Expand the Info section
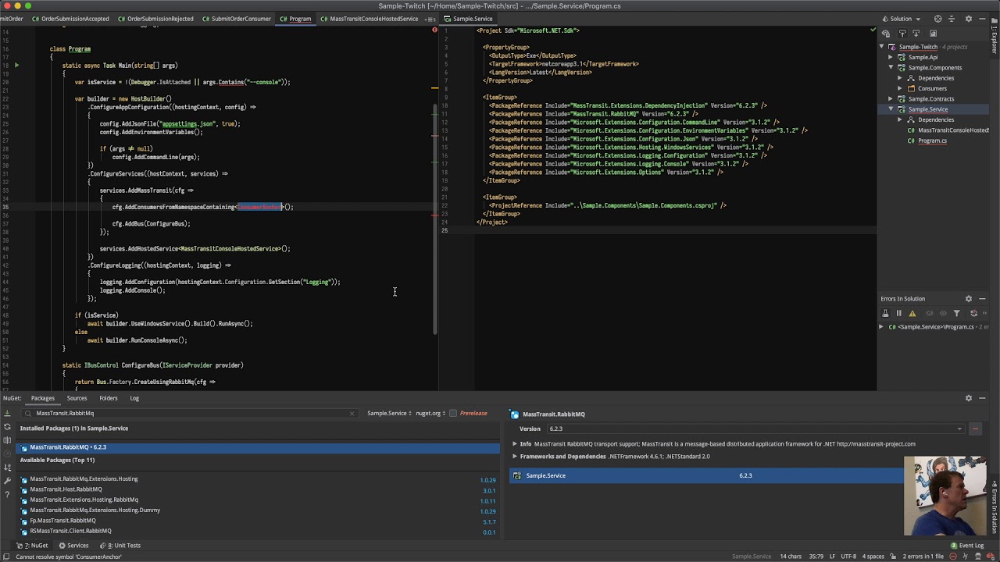 click(515, 444)
